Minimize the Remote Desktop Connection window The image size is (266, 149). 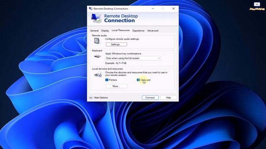tap(153, 9)
